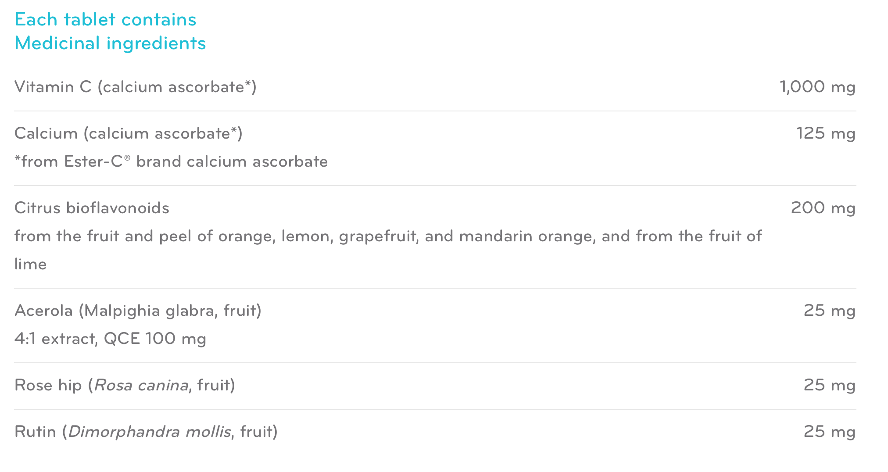Select the 'Acerola (Malpighia glabra, fruit)' label
Viewport: 888px width, 472px height.
138,311
